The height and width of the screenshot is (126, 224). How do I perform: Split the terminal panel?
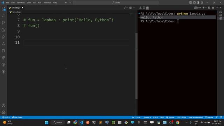click(209, 8)
